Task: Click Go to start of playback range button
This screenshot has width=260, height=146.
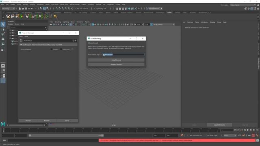Action: click(x=236, y=130)
